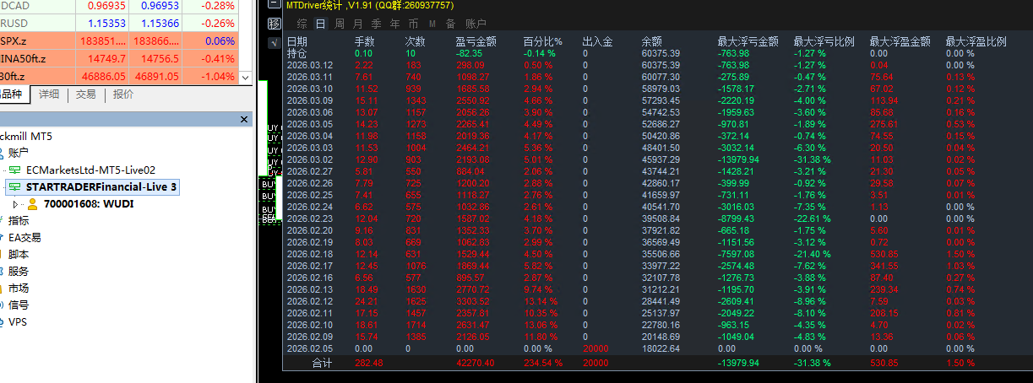Viewport: 1033px width, 383px height.
Task: Select the 700001608: WUDI user icon
Action: tap(32, 203)
